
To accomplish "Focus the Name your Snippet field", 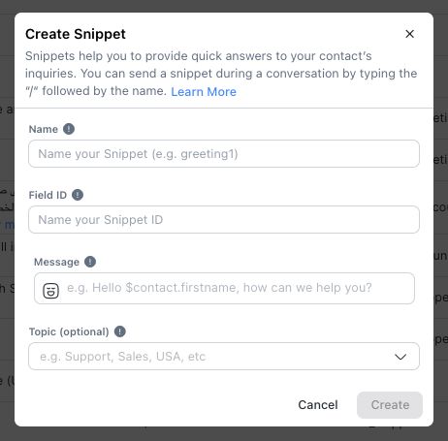I will point(224,154).
